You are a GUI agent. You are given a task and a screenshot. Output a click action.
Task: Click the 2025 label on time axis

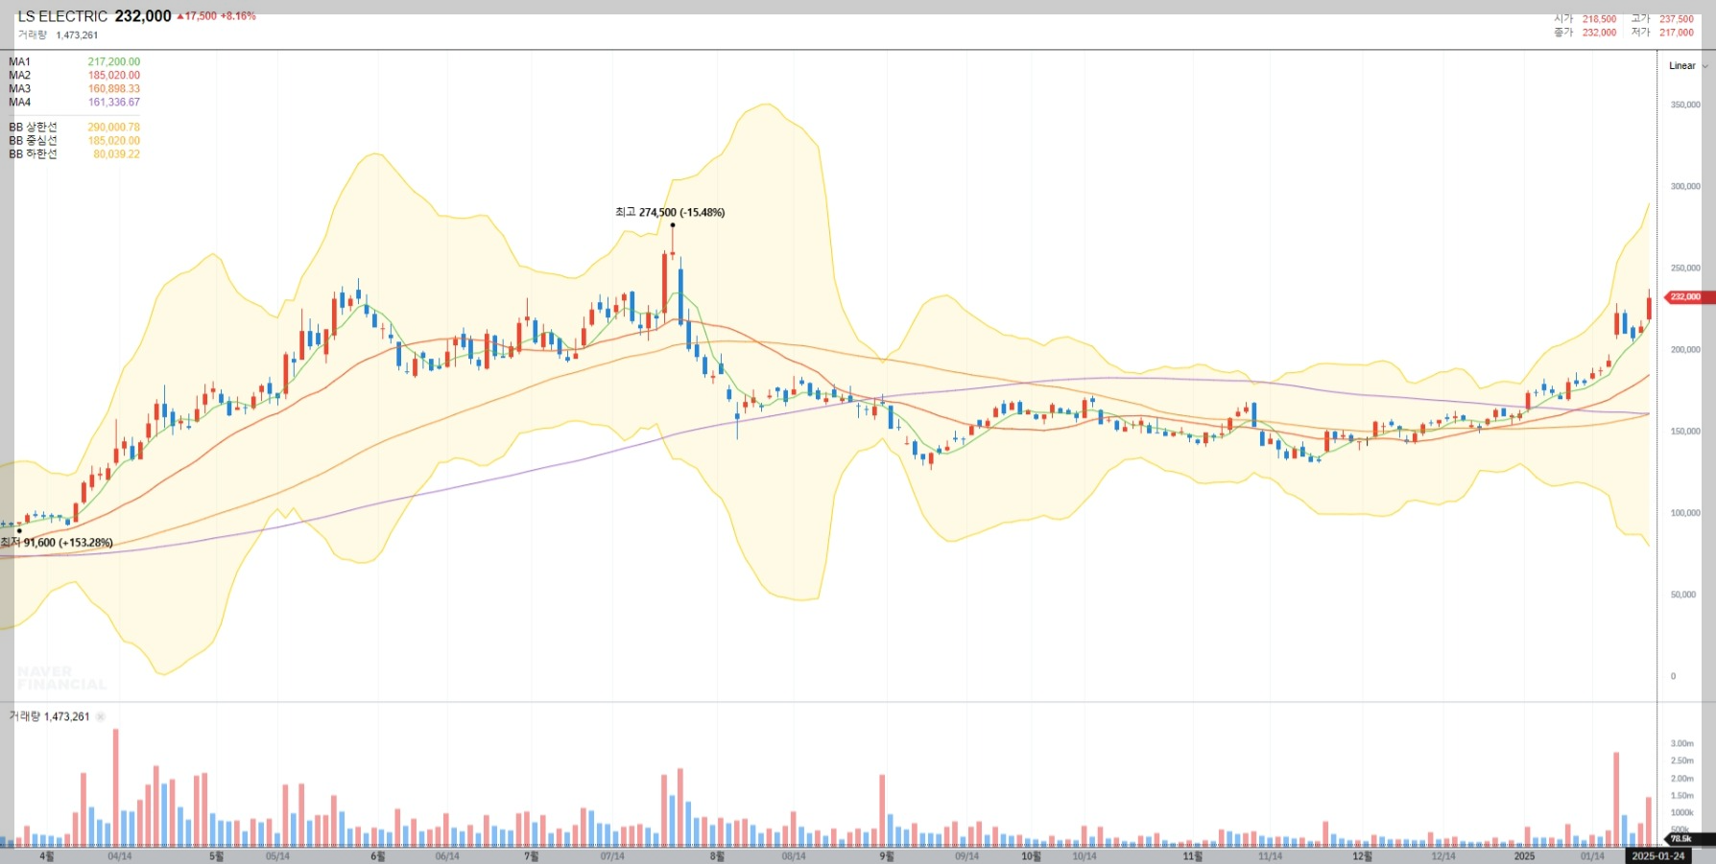click(x=1524, y=856)
